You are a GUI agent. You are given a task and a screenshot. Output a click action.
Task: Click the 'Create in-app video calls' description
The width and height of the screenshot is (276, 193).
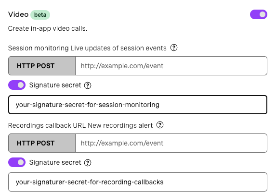point(48,28)
